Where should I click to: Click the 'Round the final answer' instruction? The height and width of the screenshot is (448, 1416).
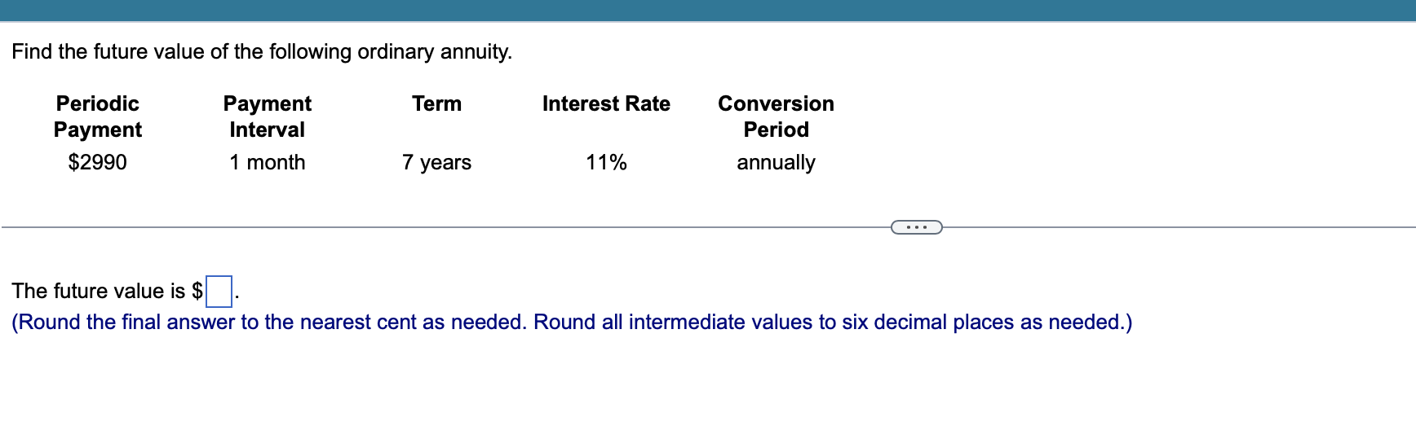coord(269,322)
